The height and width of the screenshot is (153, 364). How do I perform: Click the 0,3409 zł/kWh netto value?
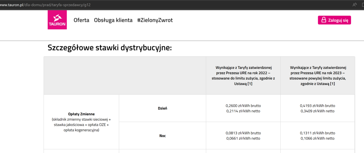pos(318,111)
